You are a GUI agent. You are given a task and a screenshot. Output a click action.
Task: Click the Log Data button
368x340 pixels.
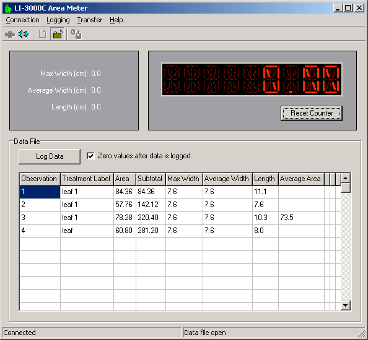coord(50,156)
